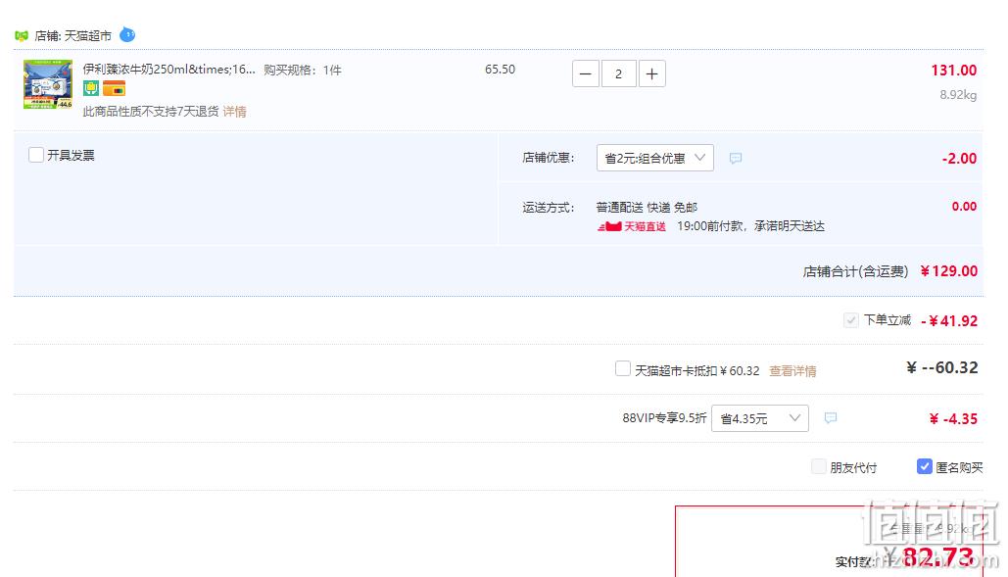Click the green badge under the product title
This screenshot has width=1008, height=577.
point(91,89)
